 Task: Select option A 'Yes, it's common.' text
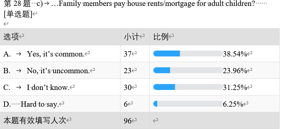(55, 54)
